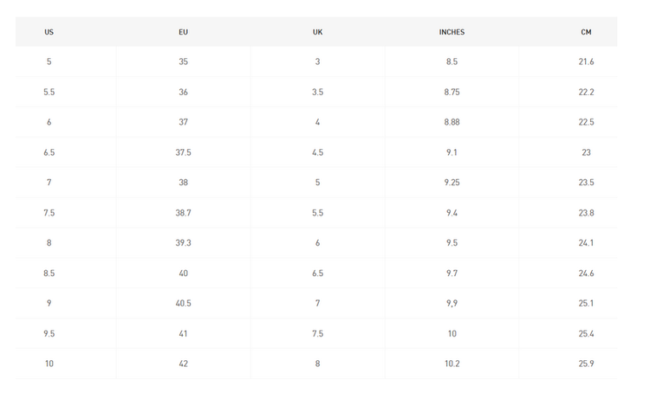Click the EU 39.3 cell
Screen dimensions: 650x412
pos(183,242)
